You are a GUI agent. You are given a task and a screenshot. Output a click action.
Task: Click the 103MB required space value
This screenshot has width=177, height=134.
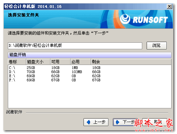coord(77,72)
